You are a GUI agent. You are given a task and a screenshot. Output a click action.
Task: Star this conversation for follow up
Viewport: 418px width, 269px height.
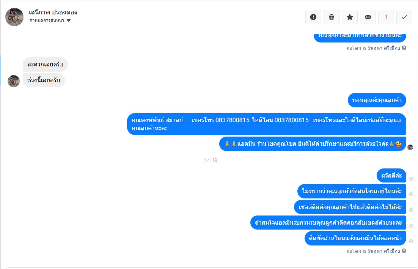350,17
